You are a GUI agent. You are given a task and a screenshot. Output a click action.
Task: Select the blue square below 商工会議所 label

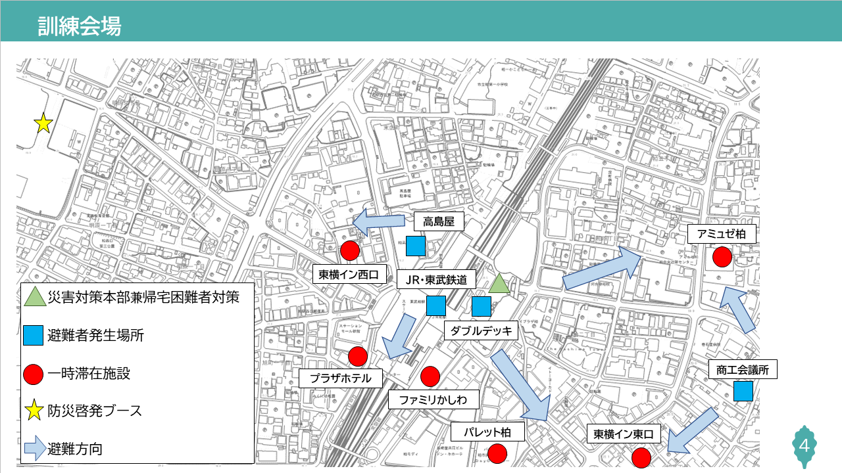pyautogui.click(x=743, y=392)
